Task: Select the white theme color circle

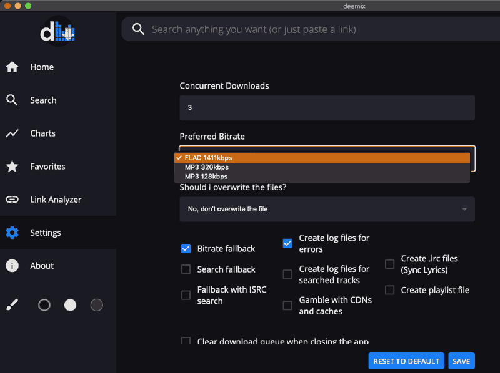Action: (x=71, y=305)
